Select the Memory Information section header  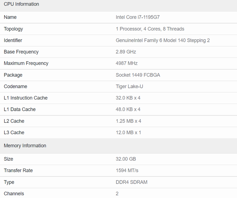pos(25,146)
